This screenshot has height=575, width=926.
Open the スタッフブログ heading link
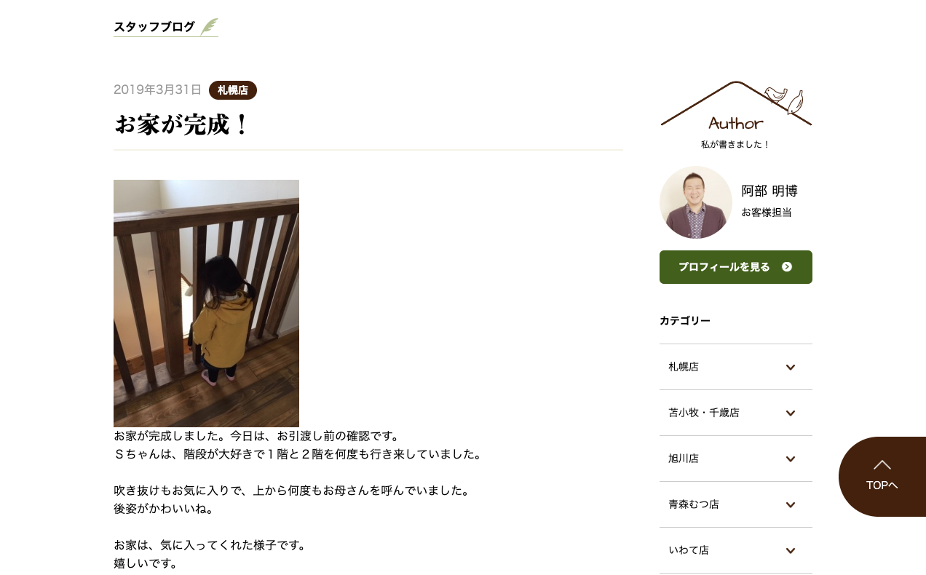click(154, 27)
